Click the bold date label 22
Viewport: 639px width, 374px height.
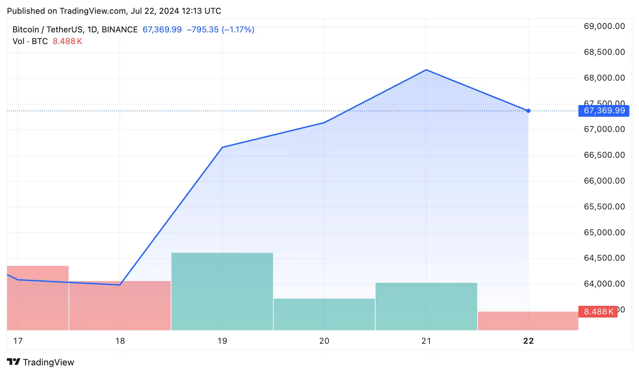coord(528,341)
